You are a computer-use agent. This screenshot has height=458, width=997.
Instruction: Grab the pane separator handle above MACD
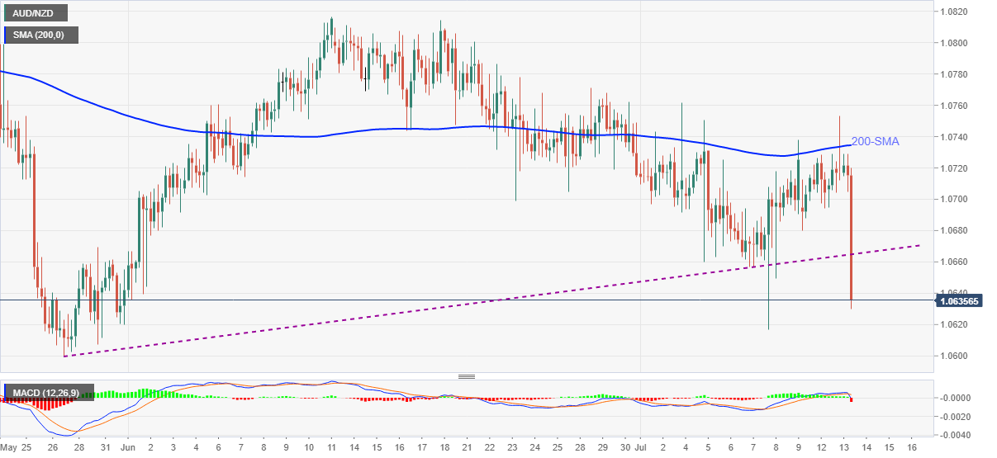(x=467, y=376)
